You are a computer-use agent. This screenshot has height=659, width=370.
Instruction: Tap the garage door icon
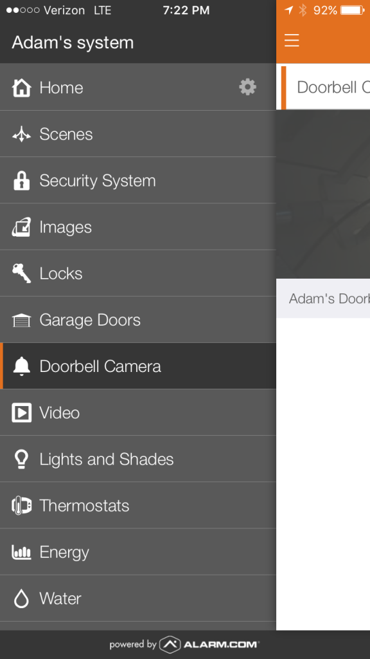click(21, 320)
